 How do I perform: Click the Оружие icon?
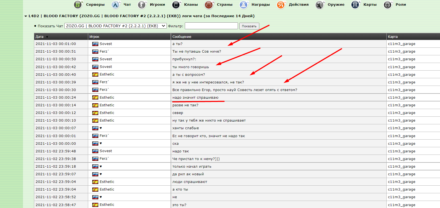click(320, 5)
